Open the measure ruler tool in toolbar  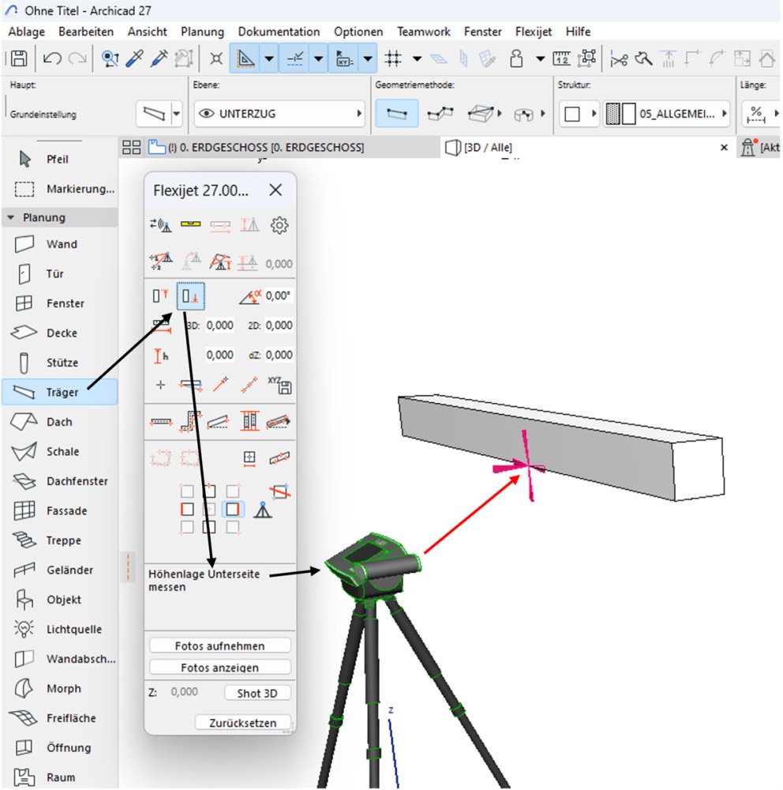(x=561, y=58)
